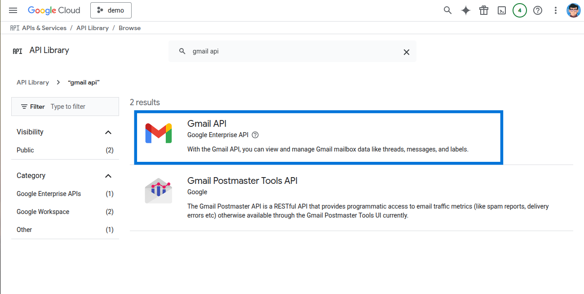
Task: Click the Google publisher label under Postmaster
Action: coord(197,192)
